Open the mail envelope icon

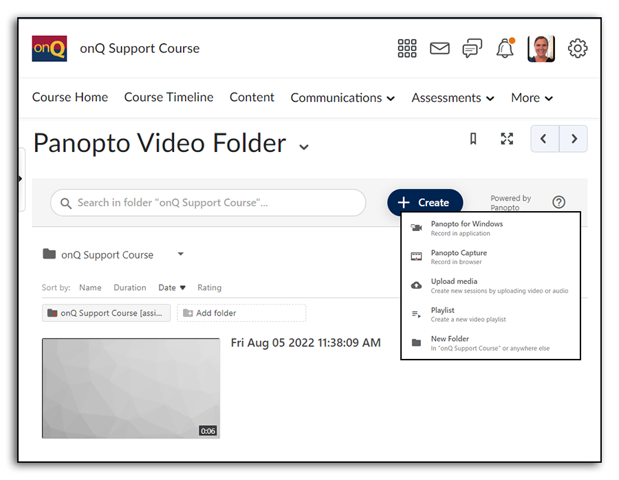click(439, 48)
